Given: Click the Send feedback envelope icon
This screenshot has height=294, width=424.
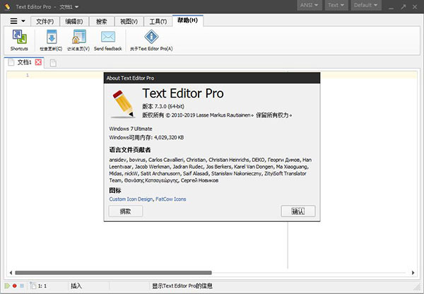Looking at the screenshot, I should (x=108, y=40).
